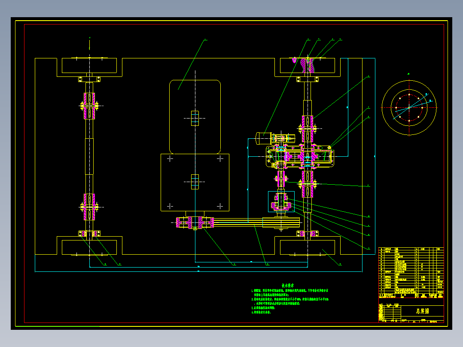This screenshot has width=463, height=347.
Task: Select the lower magenta coupling on left shaft
Action: pos(89,207)
